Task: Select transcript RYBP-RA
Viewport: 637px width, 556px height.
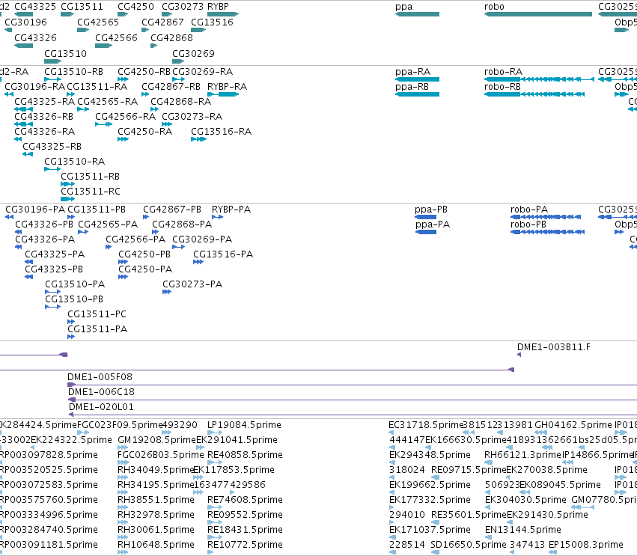Action: coord(222,94)
